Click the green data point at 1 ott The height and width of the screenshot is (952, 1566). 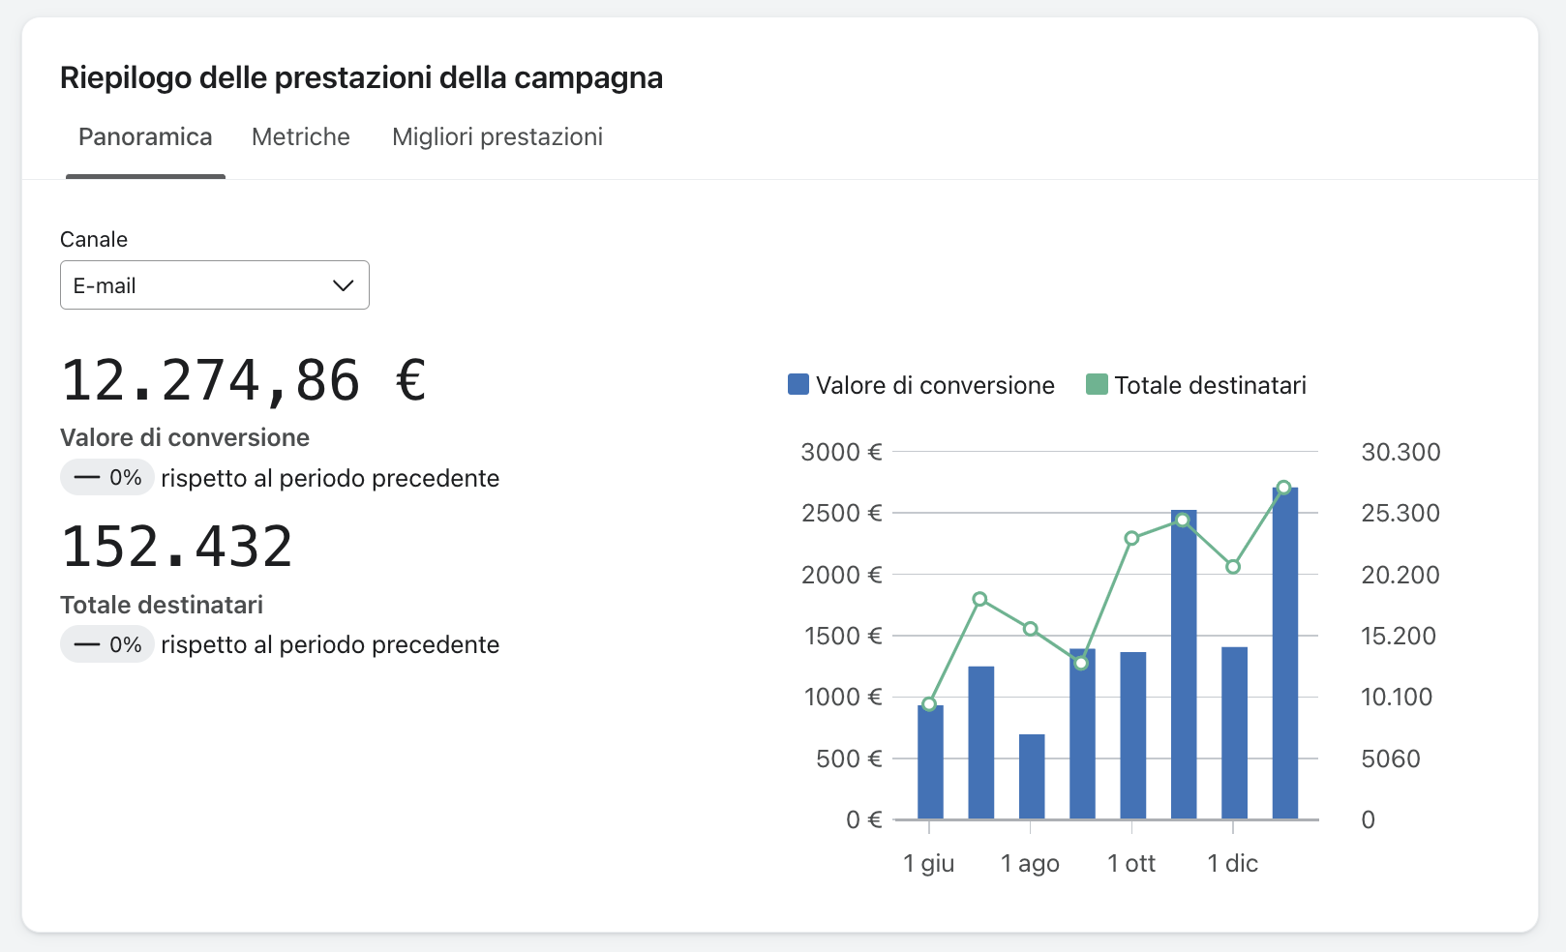[1131, 538]
